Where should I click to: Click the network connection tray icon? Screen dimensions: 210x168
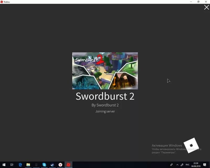click(182, 165)
